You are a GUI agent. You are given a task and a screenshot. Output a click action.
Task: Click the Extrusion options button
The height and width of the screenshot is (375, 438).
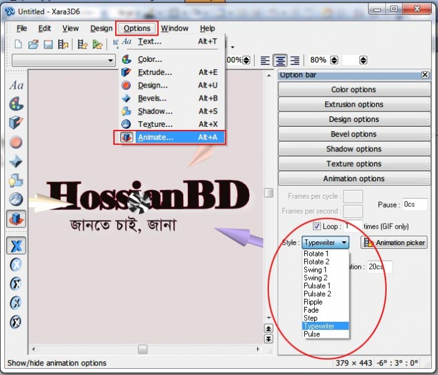click(354, 104)
